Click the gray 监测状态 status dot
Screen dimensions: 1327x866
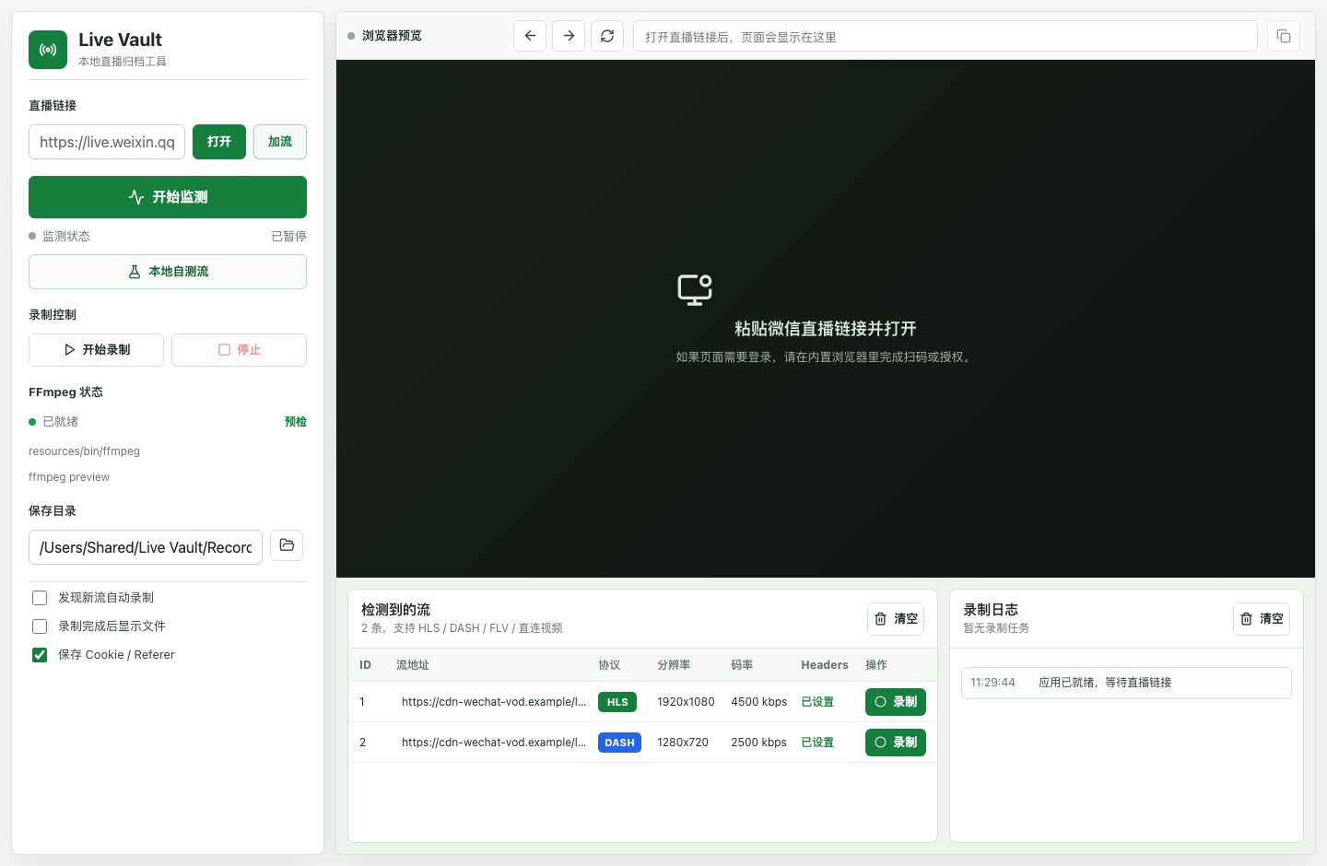click(x=32, y=236)
